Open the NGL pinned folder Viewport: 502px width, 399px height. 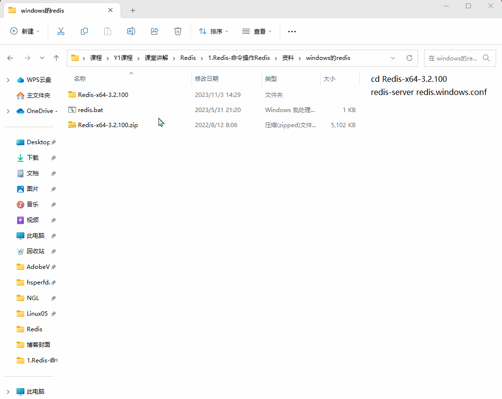pos(33,298)
